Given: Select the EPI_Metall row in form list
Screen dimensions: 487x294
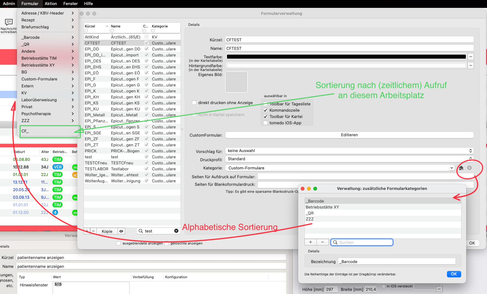Looking at the screenshot, I should click(x=132, y=115).
